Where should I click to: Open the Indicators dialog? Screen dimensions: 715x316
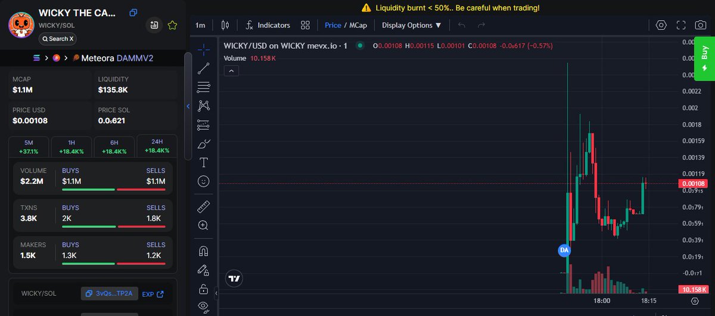tap(268, 25)
